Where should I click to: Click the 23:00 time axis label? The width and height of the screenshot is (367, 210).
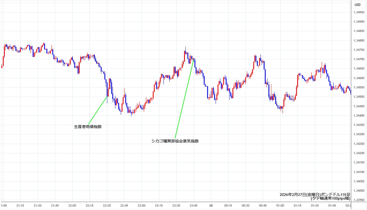141,205
